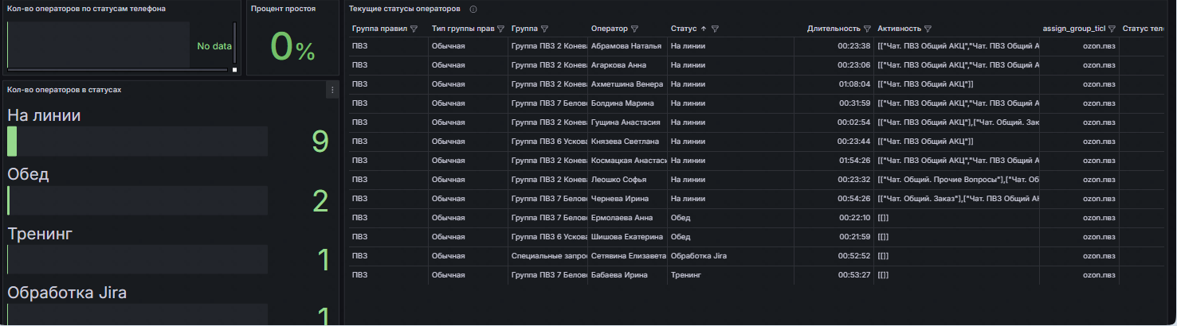Open the Статус column filter

coord(715,29)
